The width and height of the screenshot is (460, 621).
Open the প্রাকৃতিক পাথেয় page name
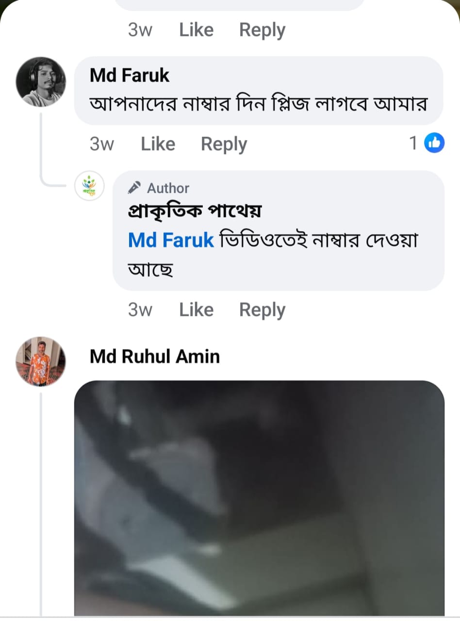(x=195, y=211)
